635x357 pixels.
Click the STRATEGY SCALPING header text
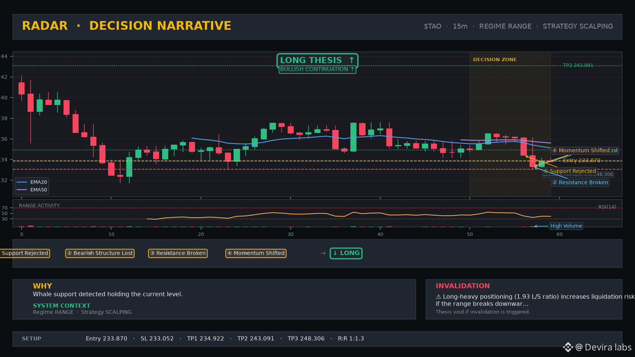578,26
